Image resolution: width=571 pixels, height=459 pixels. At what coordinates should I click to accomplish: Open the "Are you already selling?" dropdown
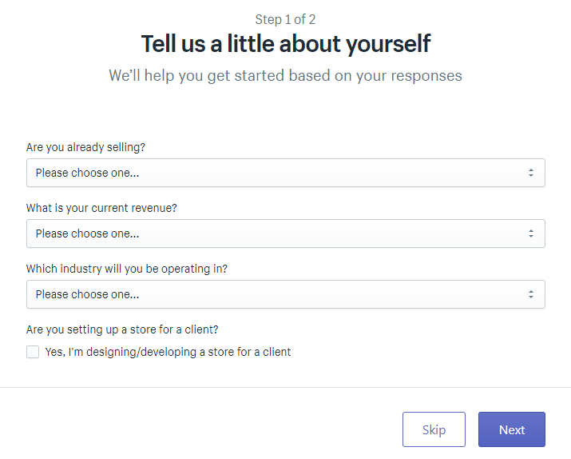click(285, 173)
